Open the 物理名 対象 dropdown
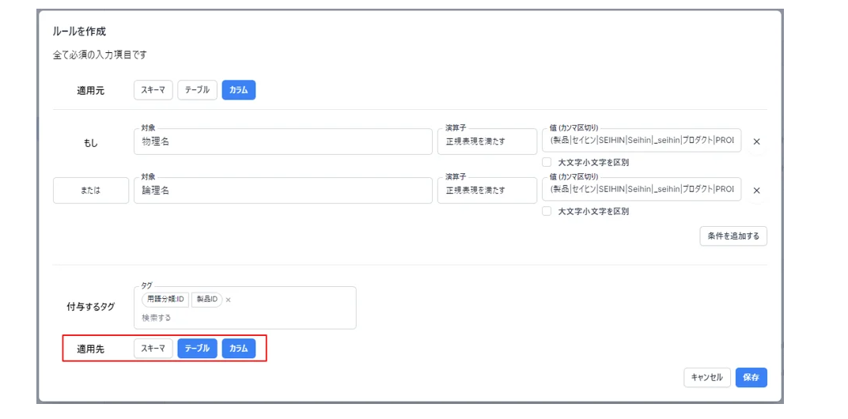 pos(283,142)
